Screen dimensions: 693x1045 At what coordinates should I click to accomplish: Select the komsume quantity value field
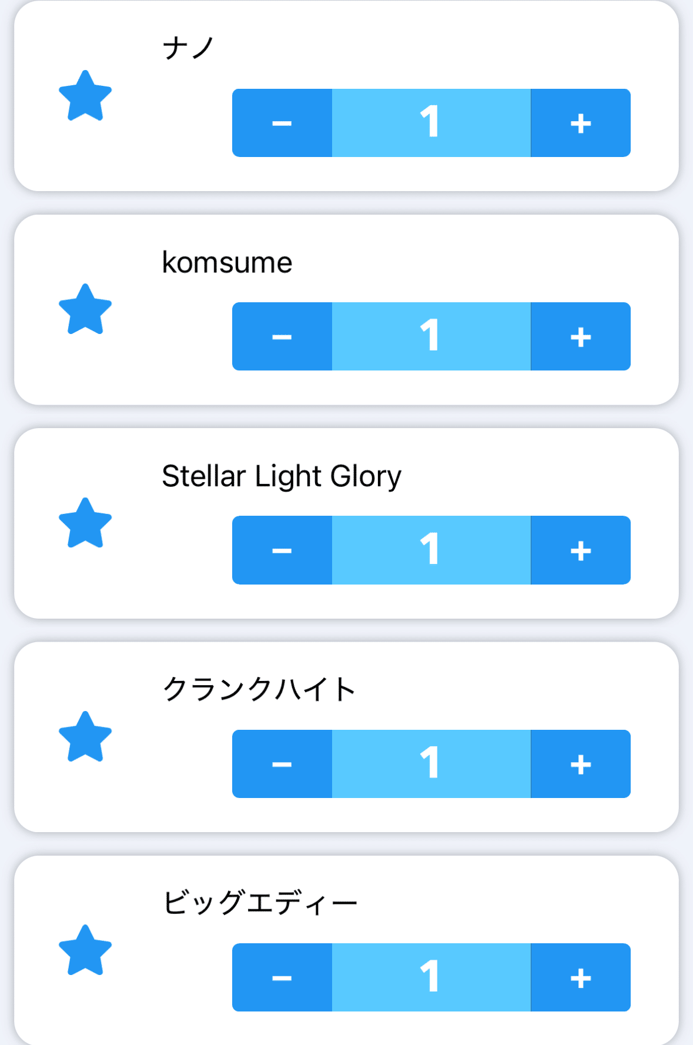point(431,336)
